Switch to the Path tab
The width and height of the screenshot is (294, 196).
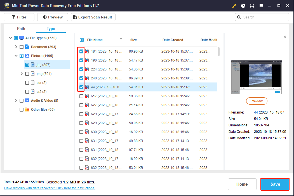21,29
